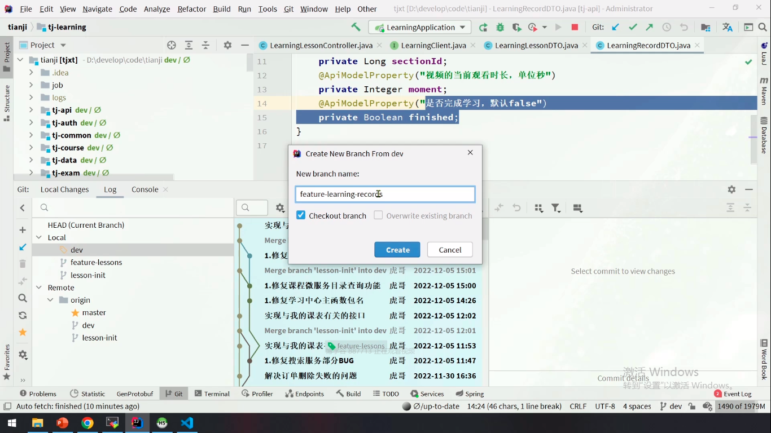This screenshot has width=771, height=433.
Task: Expand the tj-api module node
Action: click(31, 110)
